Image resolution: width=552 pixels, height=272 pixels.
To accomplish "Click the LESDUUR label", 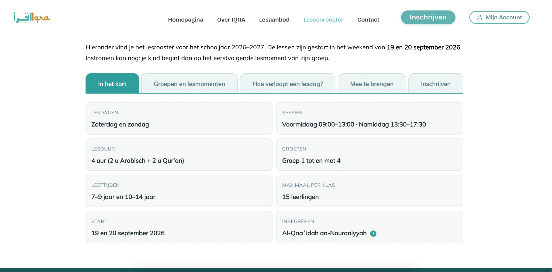I will click(103, 149).
